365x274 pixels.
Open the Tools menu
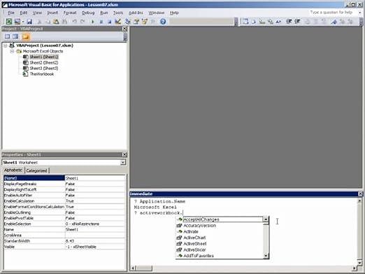click(118, 13)
